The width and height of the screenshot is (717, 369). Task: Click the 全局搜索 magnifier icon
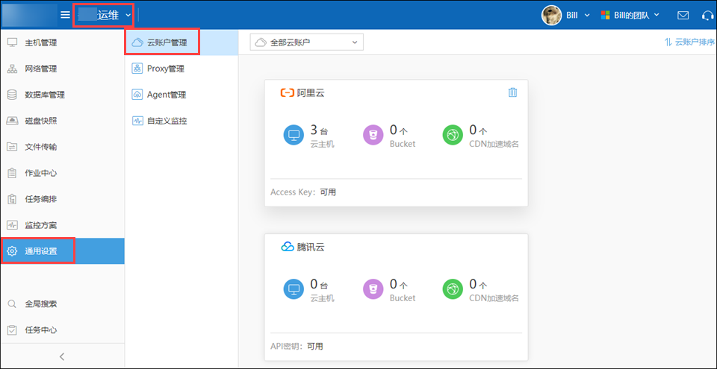click(x=13, y=303)
